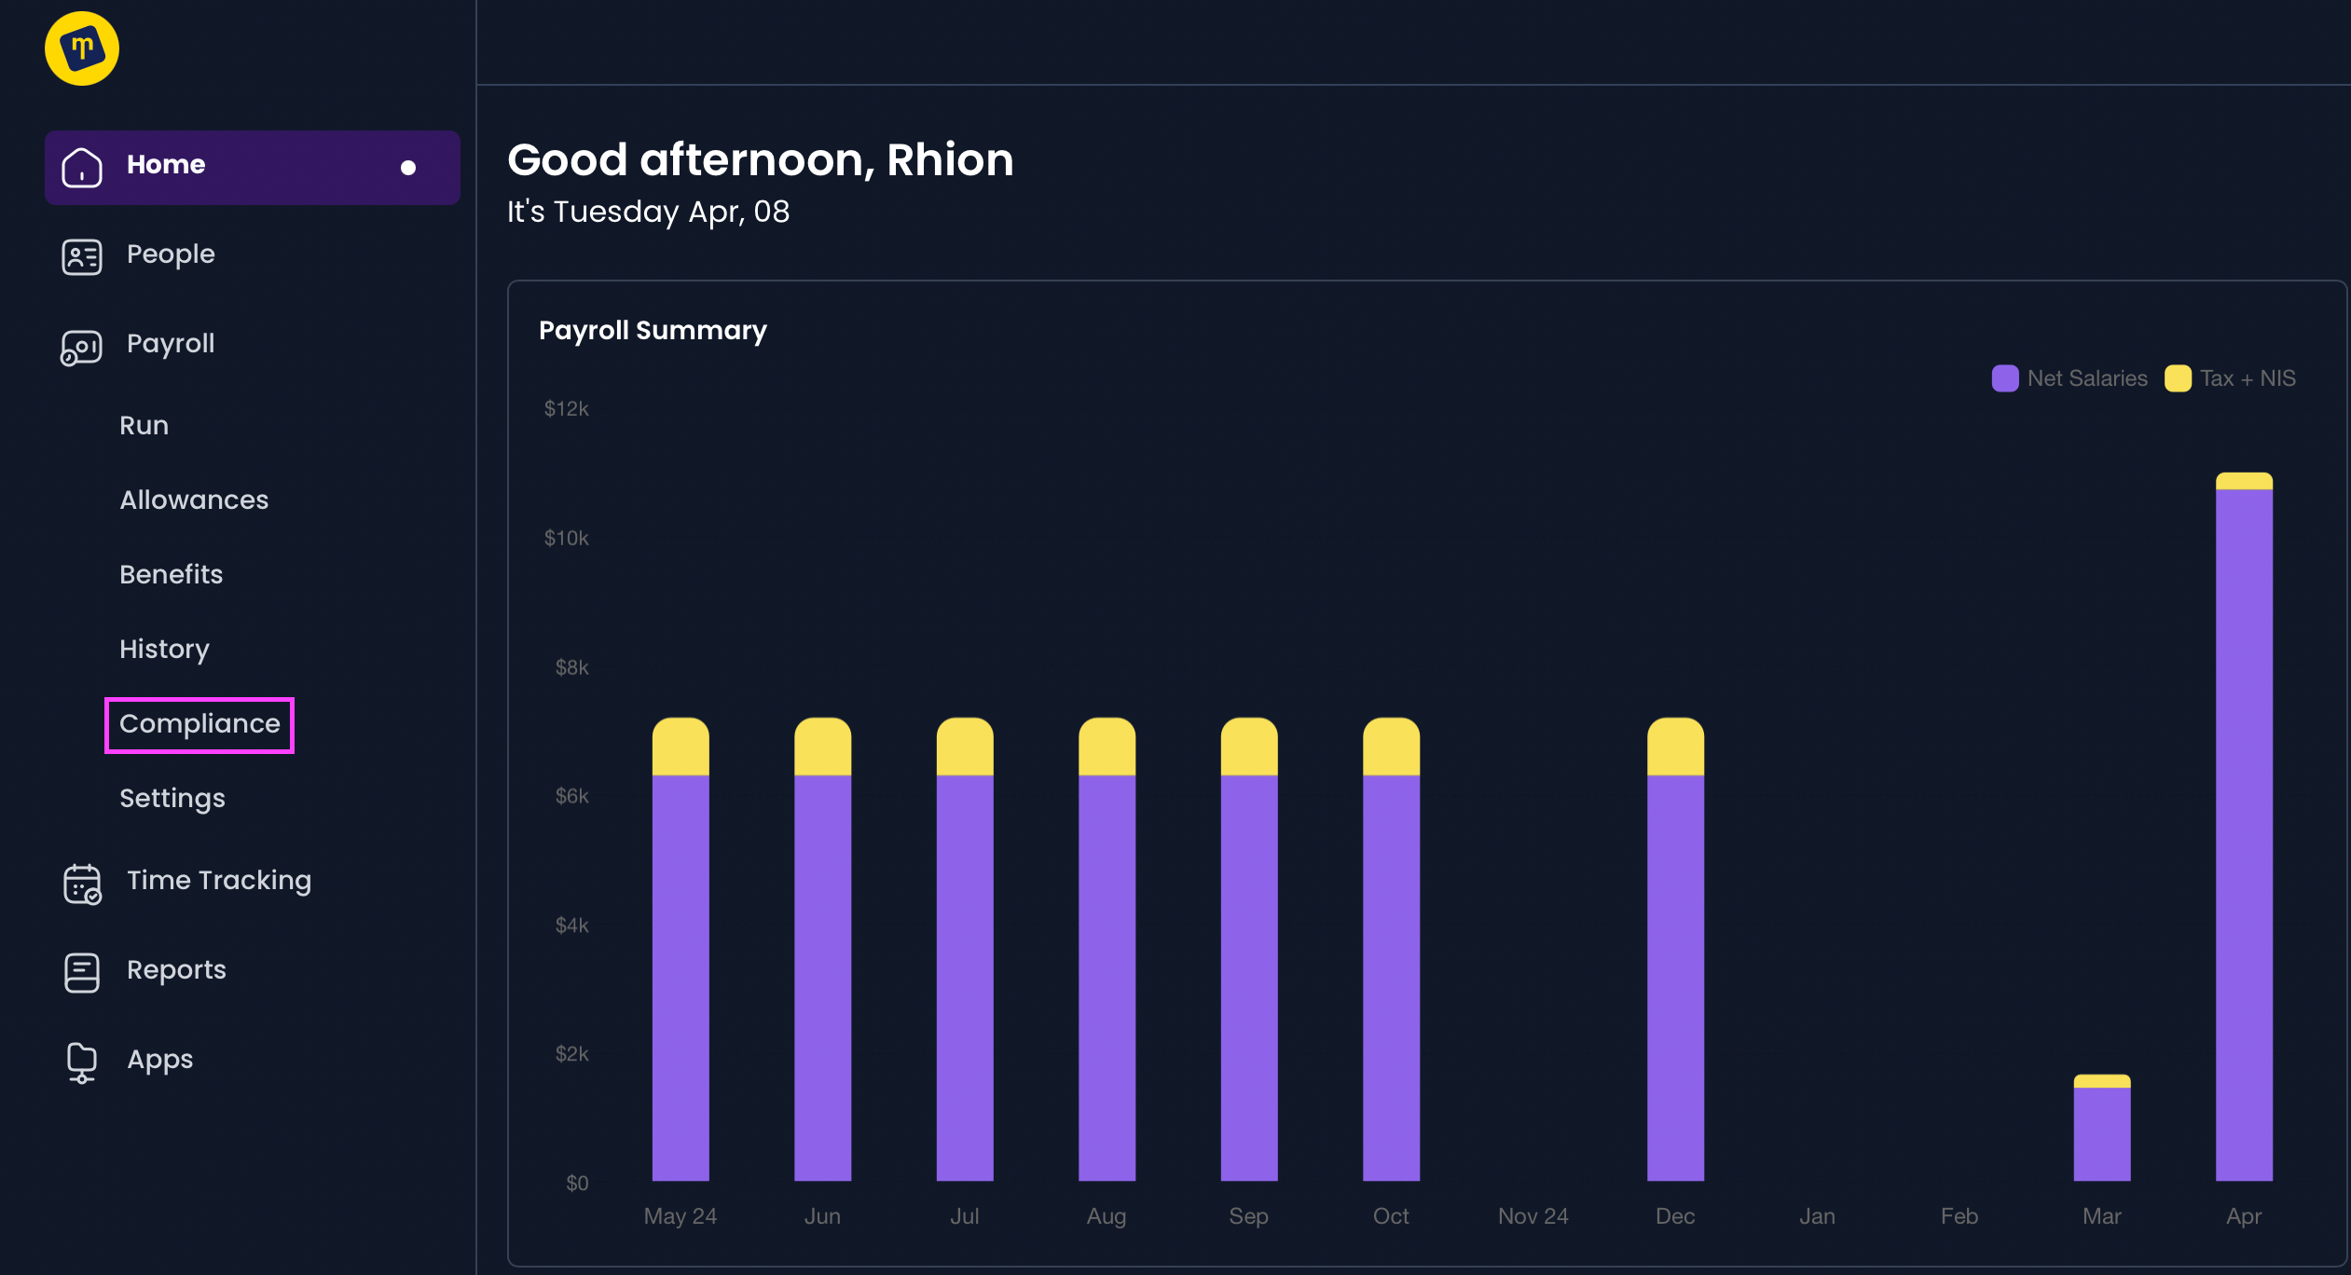Screen dimensions: 2351x1275
Task: Go to Allowances under Payroll
Action: [x=194, y=500]
